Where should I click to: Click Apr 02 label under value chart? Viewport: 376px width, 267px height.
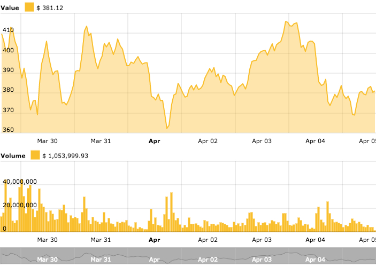[x=208, y=141]
